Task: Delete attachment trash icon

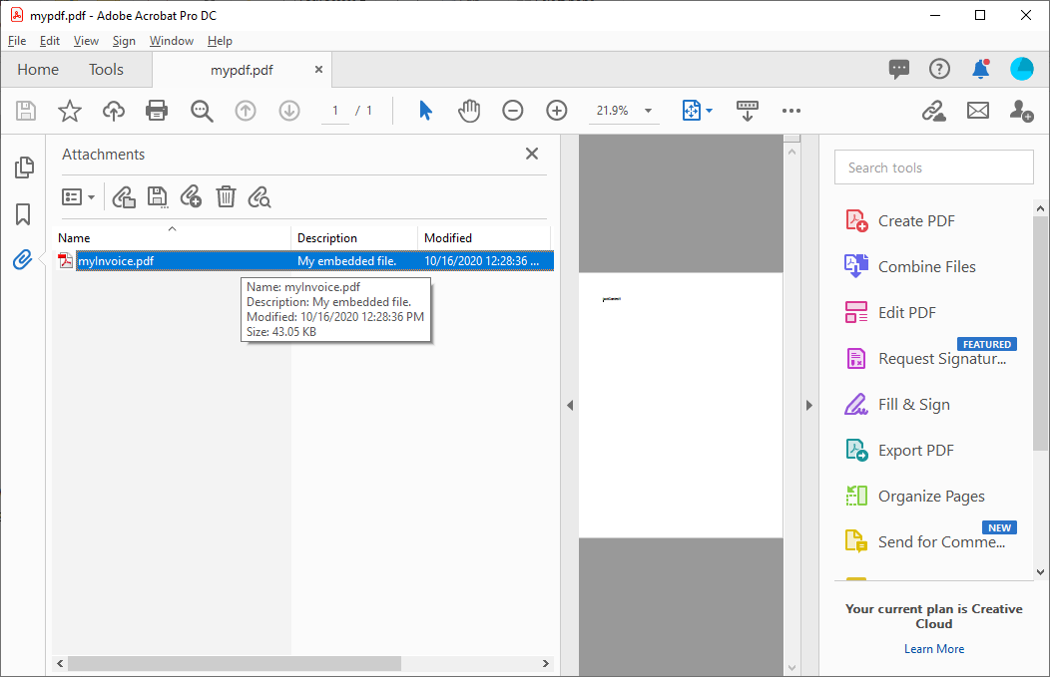Action: point(226,197)
